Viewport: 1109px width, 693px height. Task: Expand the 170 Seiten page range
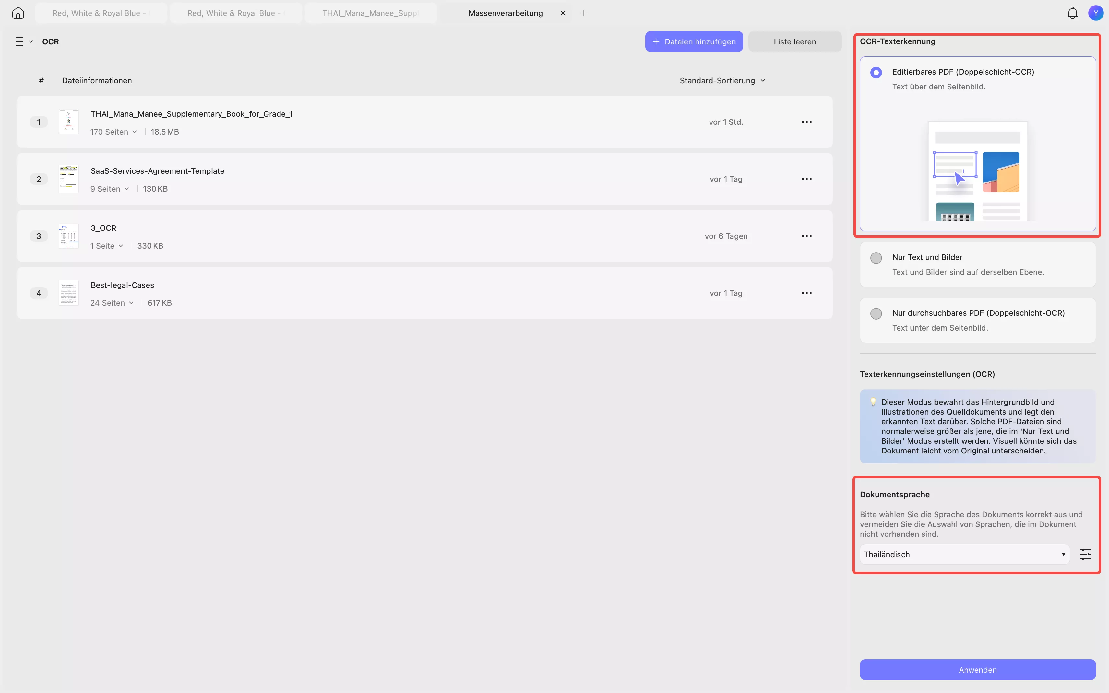tap(114, 132)
